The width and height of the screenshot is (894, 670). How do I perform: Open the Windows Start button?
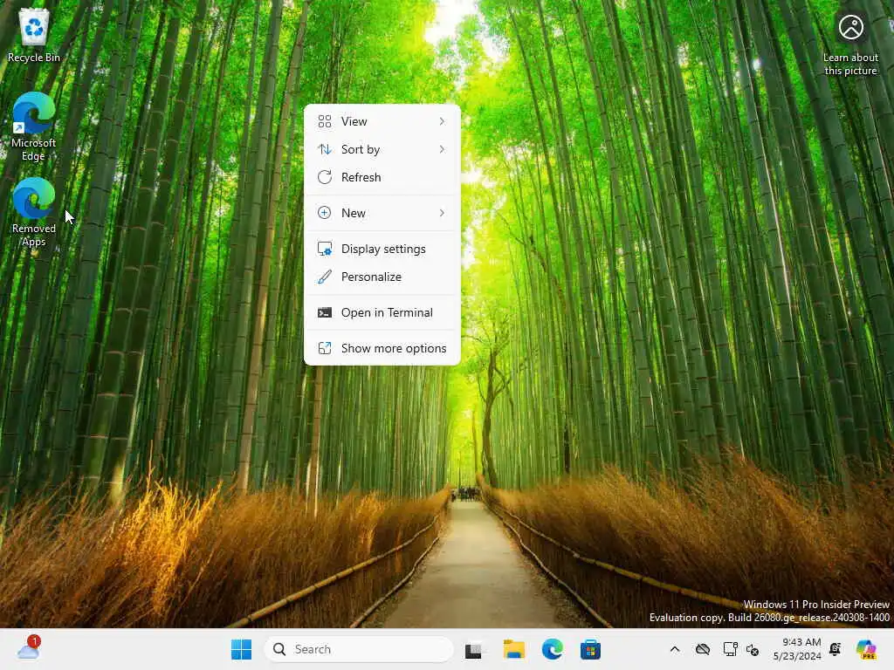click(x=241, y=649)
